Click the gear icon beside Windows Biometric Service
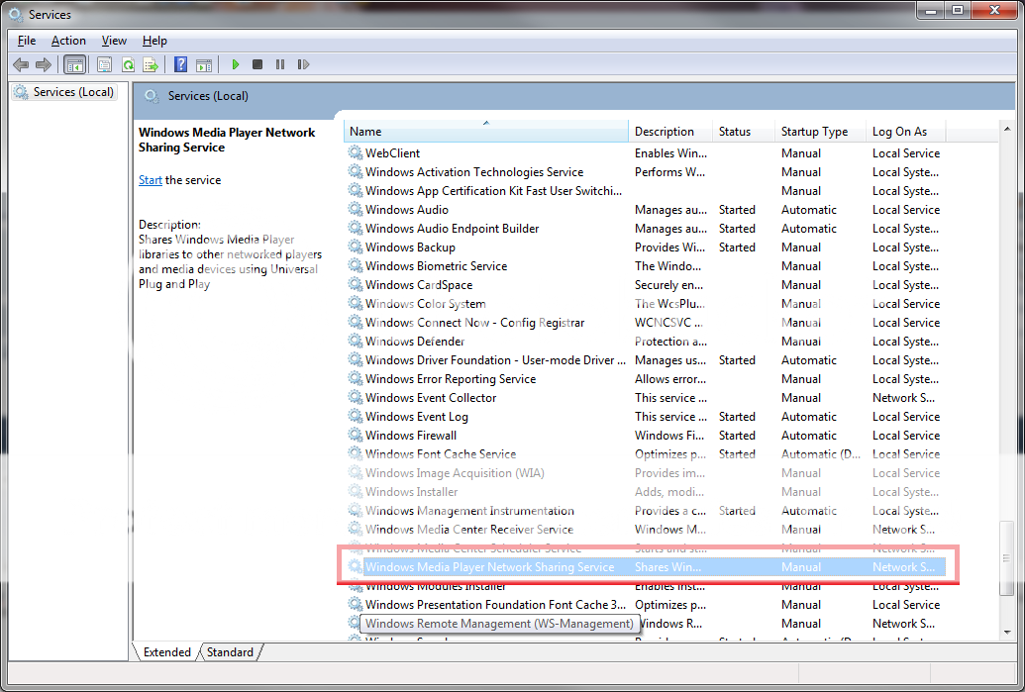Screen dimensions: 1025x692 355,266
